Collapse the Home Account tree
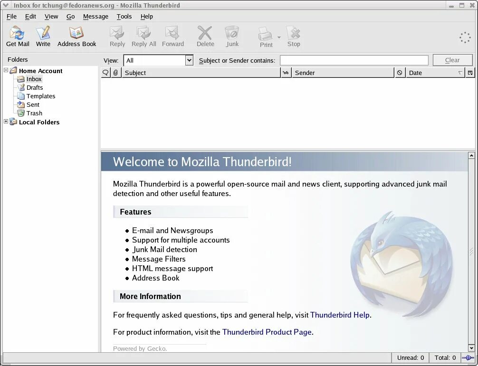This screenshot has height=366, width=478. click(x=6, y=70)
